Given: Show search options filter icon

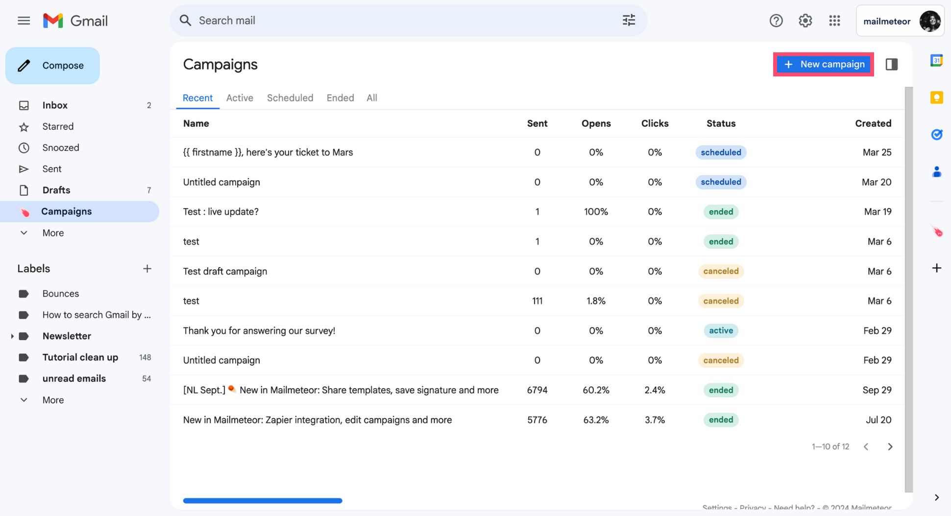Looking at the screenshot, I should click(629, 21).
